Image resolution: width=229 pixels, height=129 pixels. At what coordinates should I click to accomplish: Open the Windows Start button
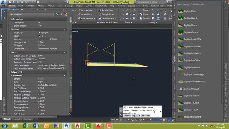click(4, 126)
